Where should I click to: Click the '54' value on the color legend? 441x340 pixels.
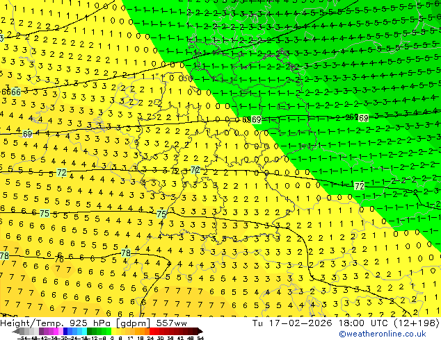[x=200, y=338]
